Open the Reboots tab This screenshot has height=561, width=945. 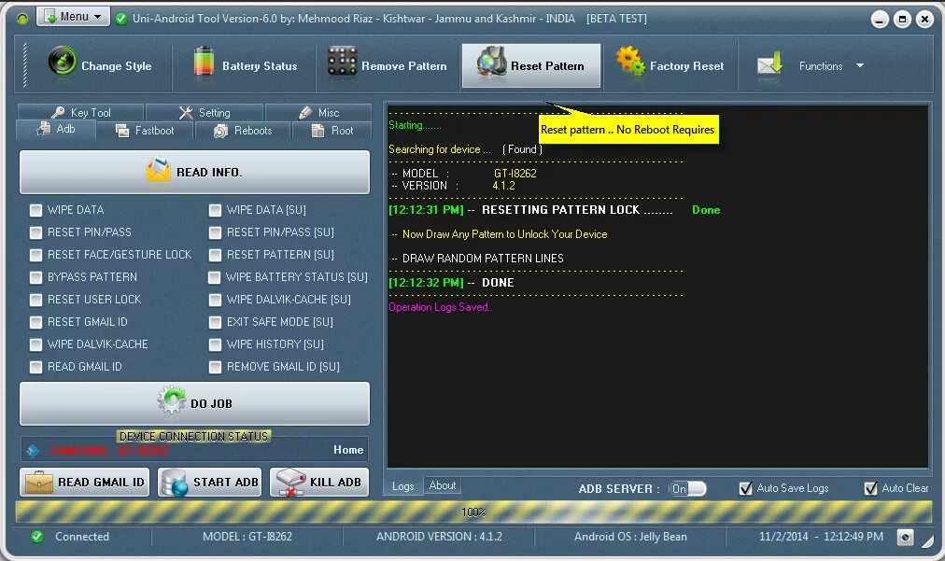[x=243, y=131]
